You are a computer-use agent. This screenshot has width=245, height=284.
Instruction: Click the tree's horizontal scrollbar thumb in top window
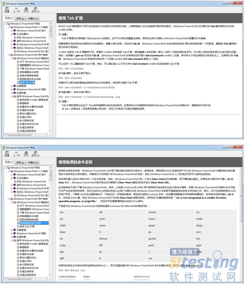tap(19, 134)
